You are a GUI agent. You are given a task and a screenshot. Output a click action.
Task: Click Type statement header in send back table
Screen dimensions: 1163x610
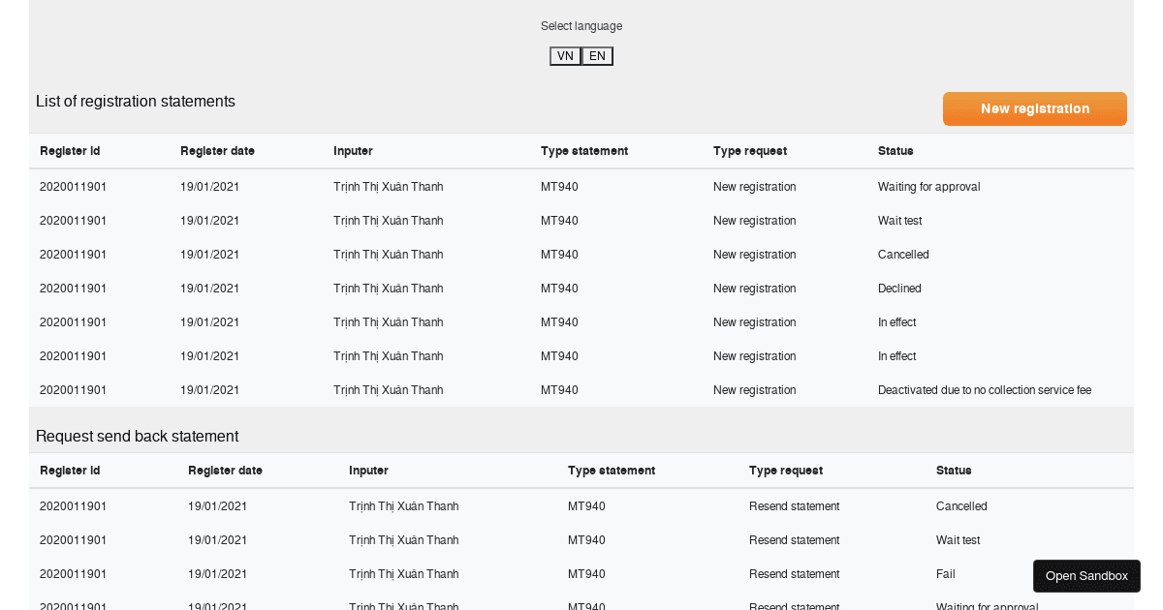click(612, 471)
